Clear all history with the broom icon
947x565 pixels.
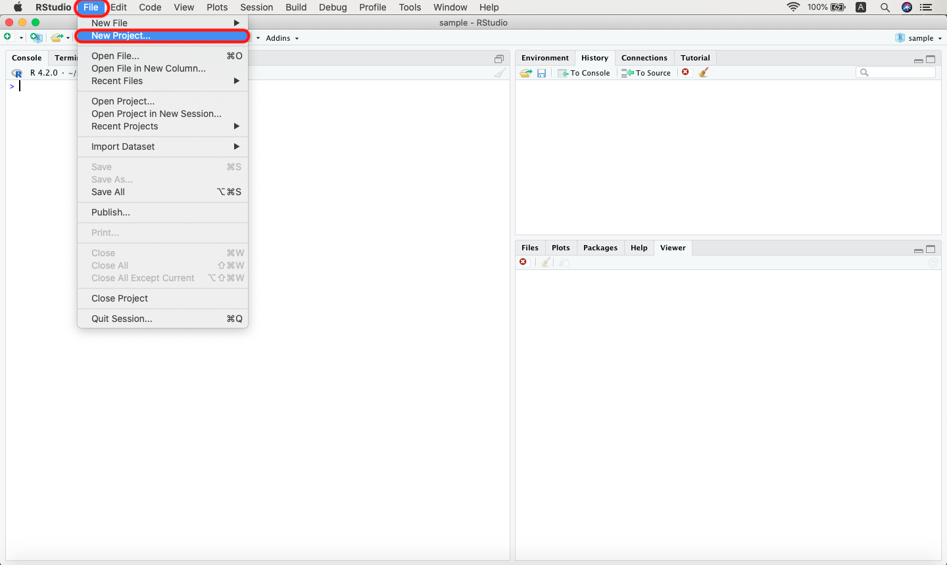[703, 72]
